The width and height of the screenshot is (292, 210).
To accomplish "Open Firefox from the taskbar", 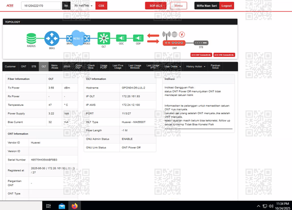I will [x=75, y=206].
